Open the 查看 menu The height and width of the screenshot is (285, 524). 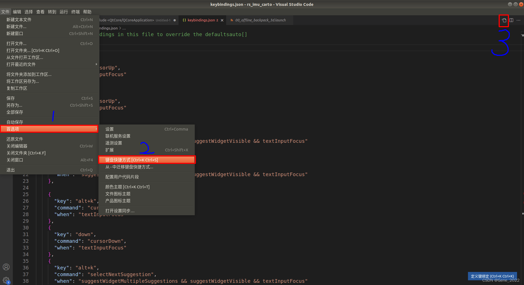click(x=40, y=12)
